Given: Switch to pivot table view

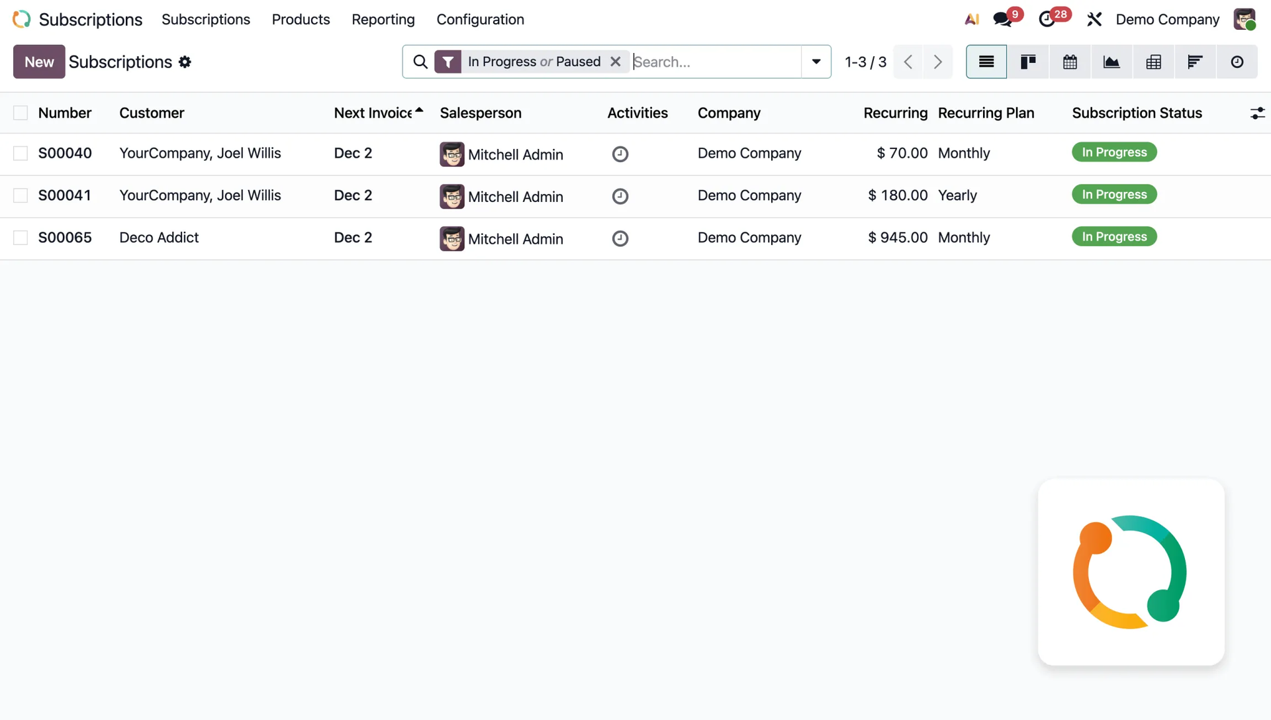Looking at the screenshot, I should tap(1153, 62).
